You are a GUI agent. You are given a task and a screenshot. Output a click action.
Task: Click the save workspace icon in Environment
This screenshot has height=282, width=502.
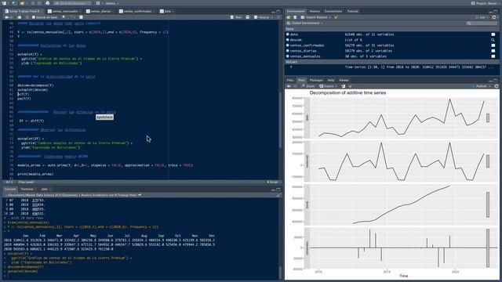pos(295,17)
